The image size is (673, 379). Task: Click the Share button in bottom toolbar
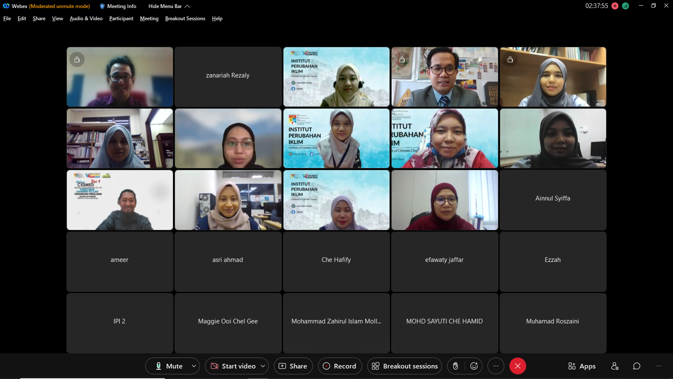pos(293,366)
